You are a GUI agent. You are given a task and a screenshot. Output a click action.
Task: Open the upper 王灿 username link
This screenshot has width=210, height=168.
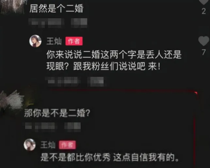click(x=54, y=41)
